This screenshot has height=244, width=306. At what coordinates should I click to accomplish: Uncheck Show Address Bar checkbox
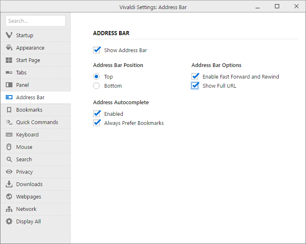(97, 50)
